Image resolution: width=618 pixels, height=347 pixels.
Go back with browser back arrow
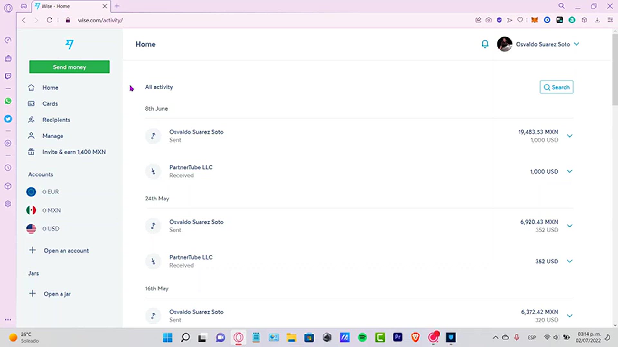(x=24, y=20)
